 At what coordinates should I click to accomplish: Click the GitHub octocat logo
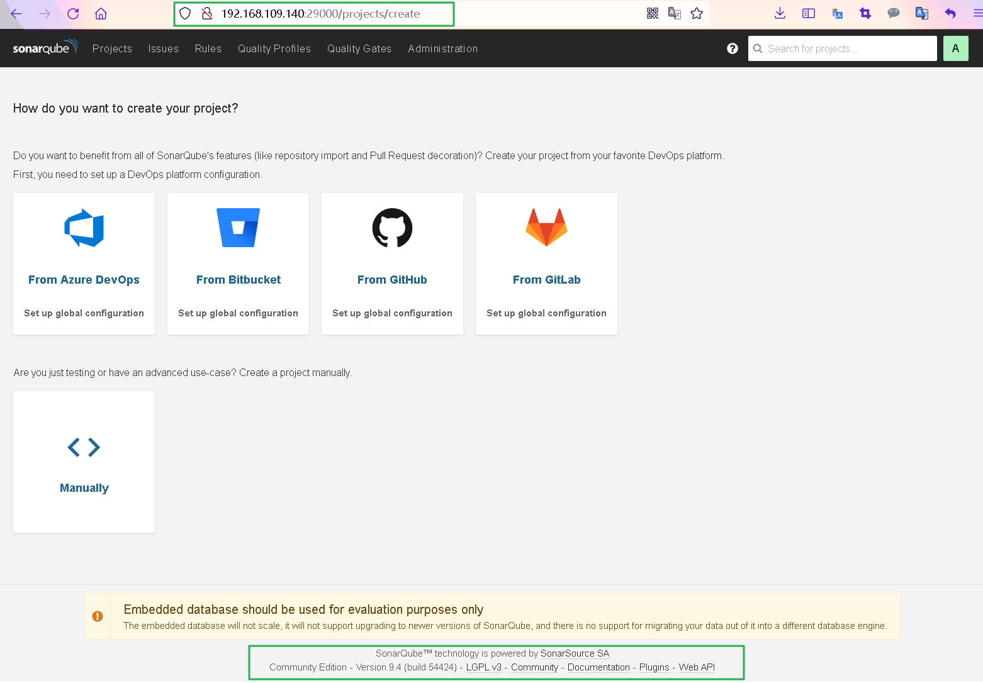click(392, 228)
